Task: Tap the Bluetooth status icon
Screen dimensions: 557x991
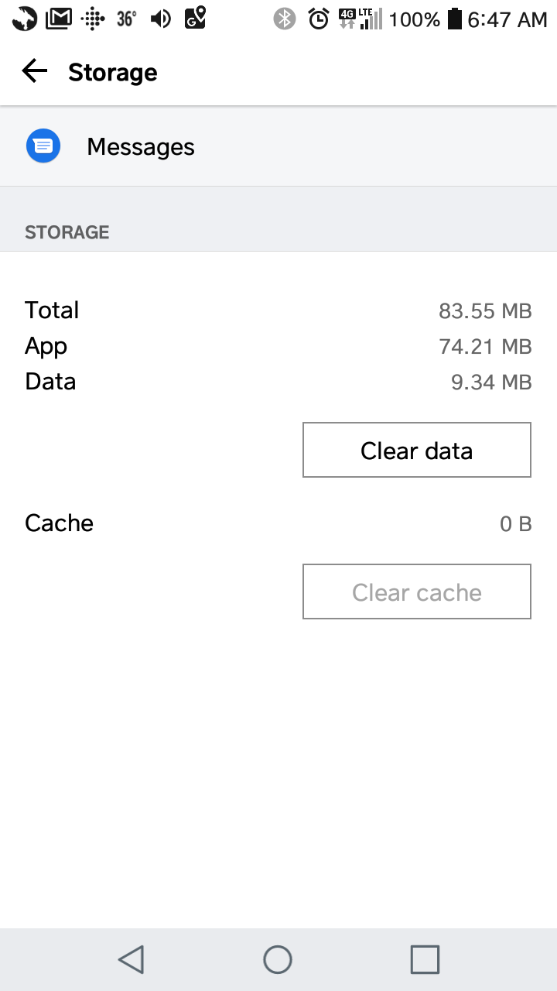Action: tap(285, 19)
